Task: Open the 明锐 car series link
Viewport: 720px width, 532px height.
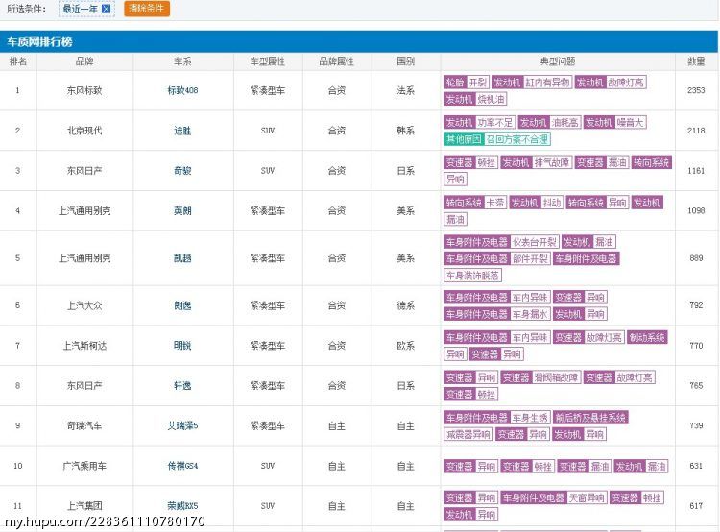Action: click(x=182, y=346)
